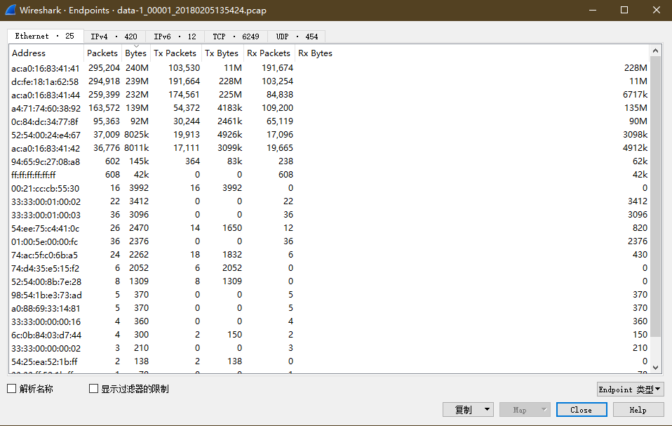The width and height of the screenshot is (672, 426).
Task: Click the vertical scrollbar thumb
Action: (x=655, y=195)
